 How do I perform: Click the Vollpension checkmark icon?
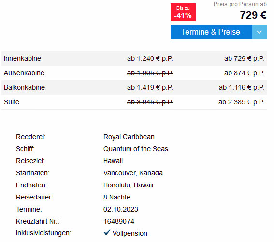(x=107, y=232)
